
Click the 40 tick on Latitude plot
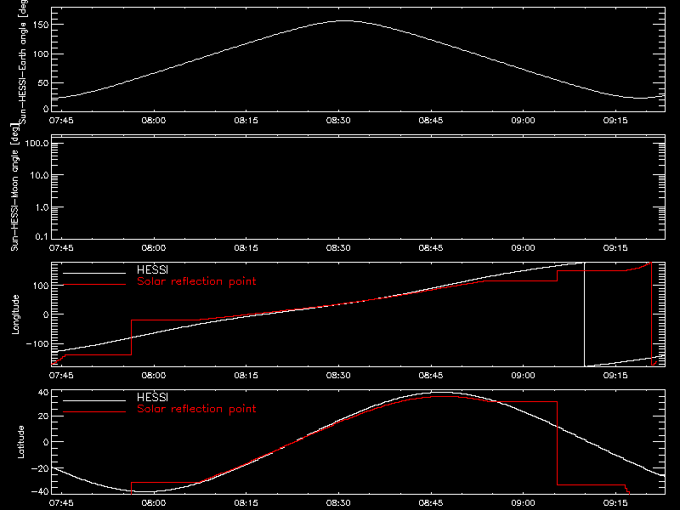(x=43, y=393)
